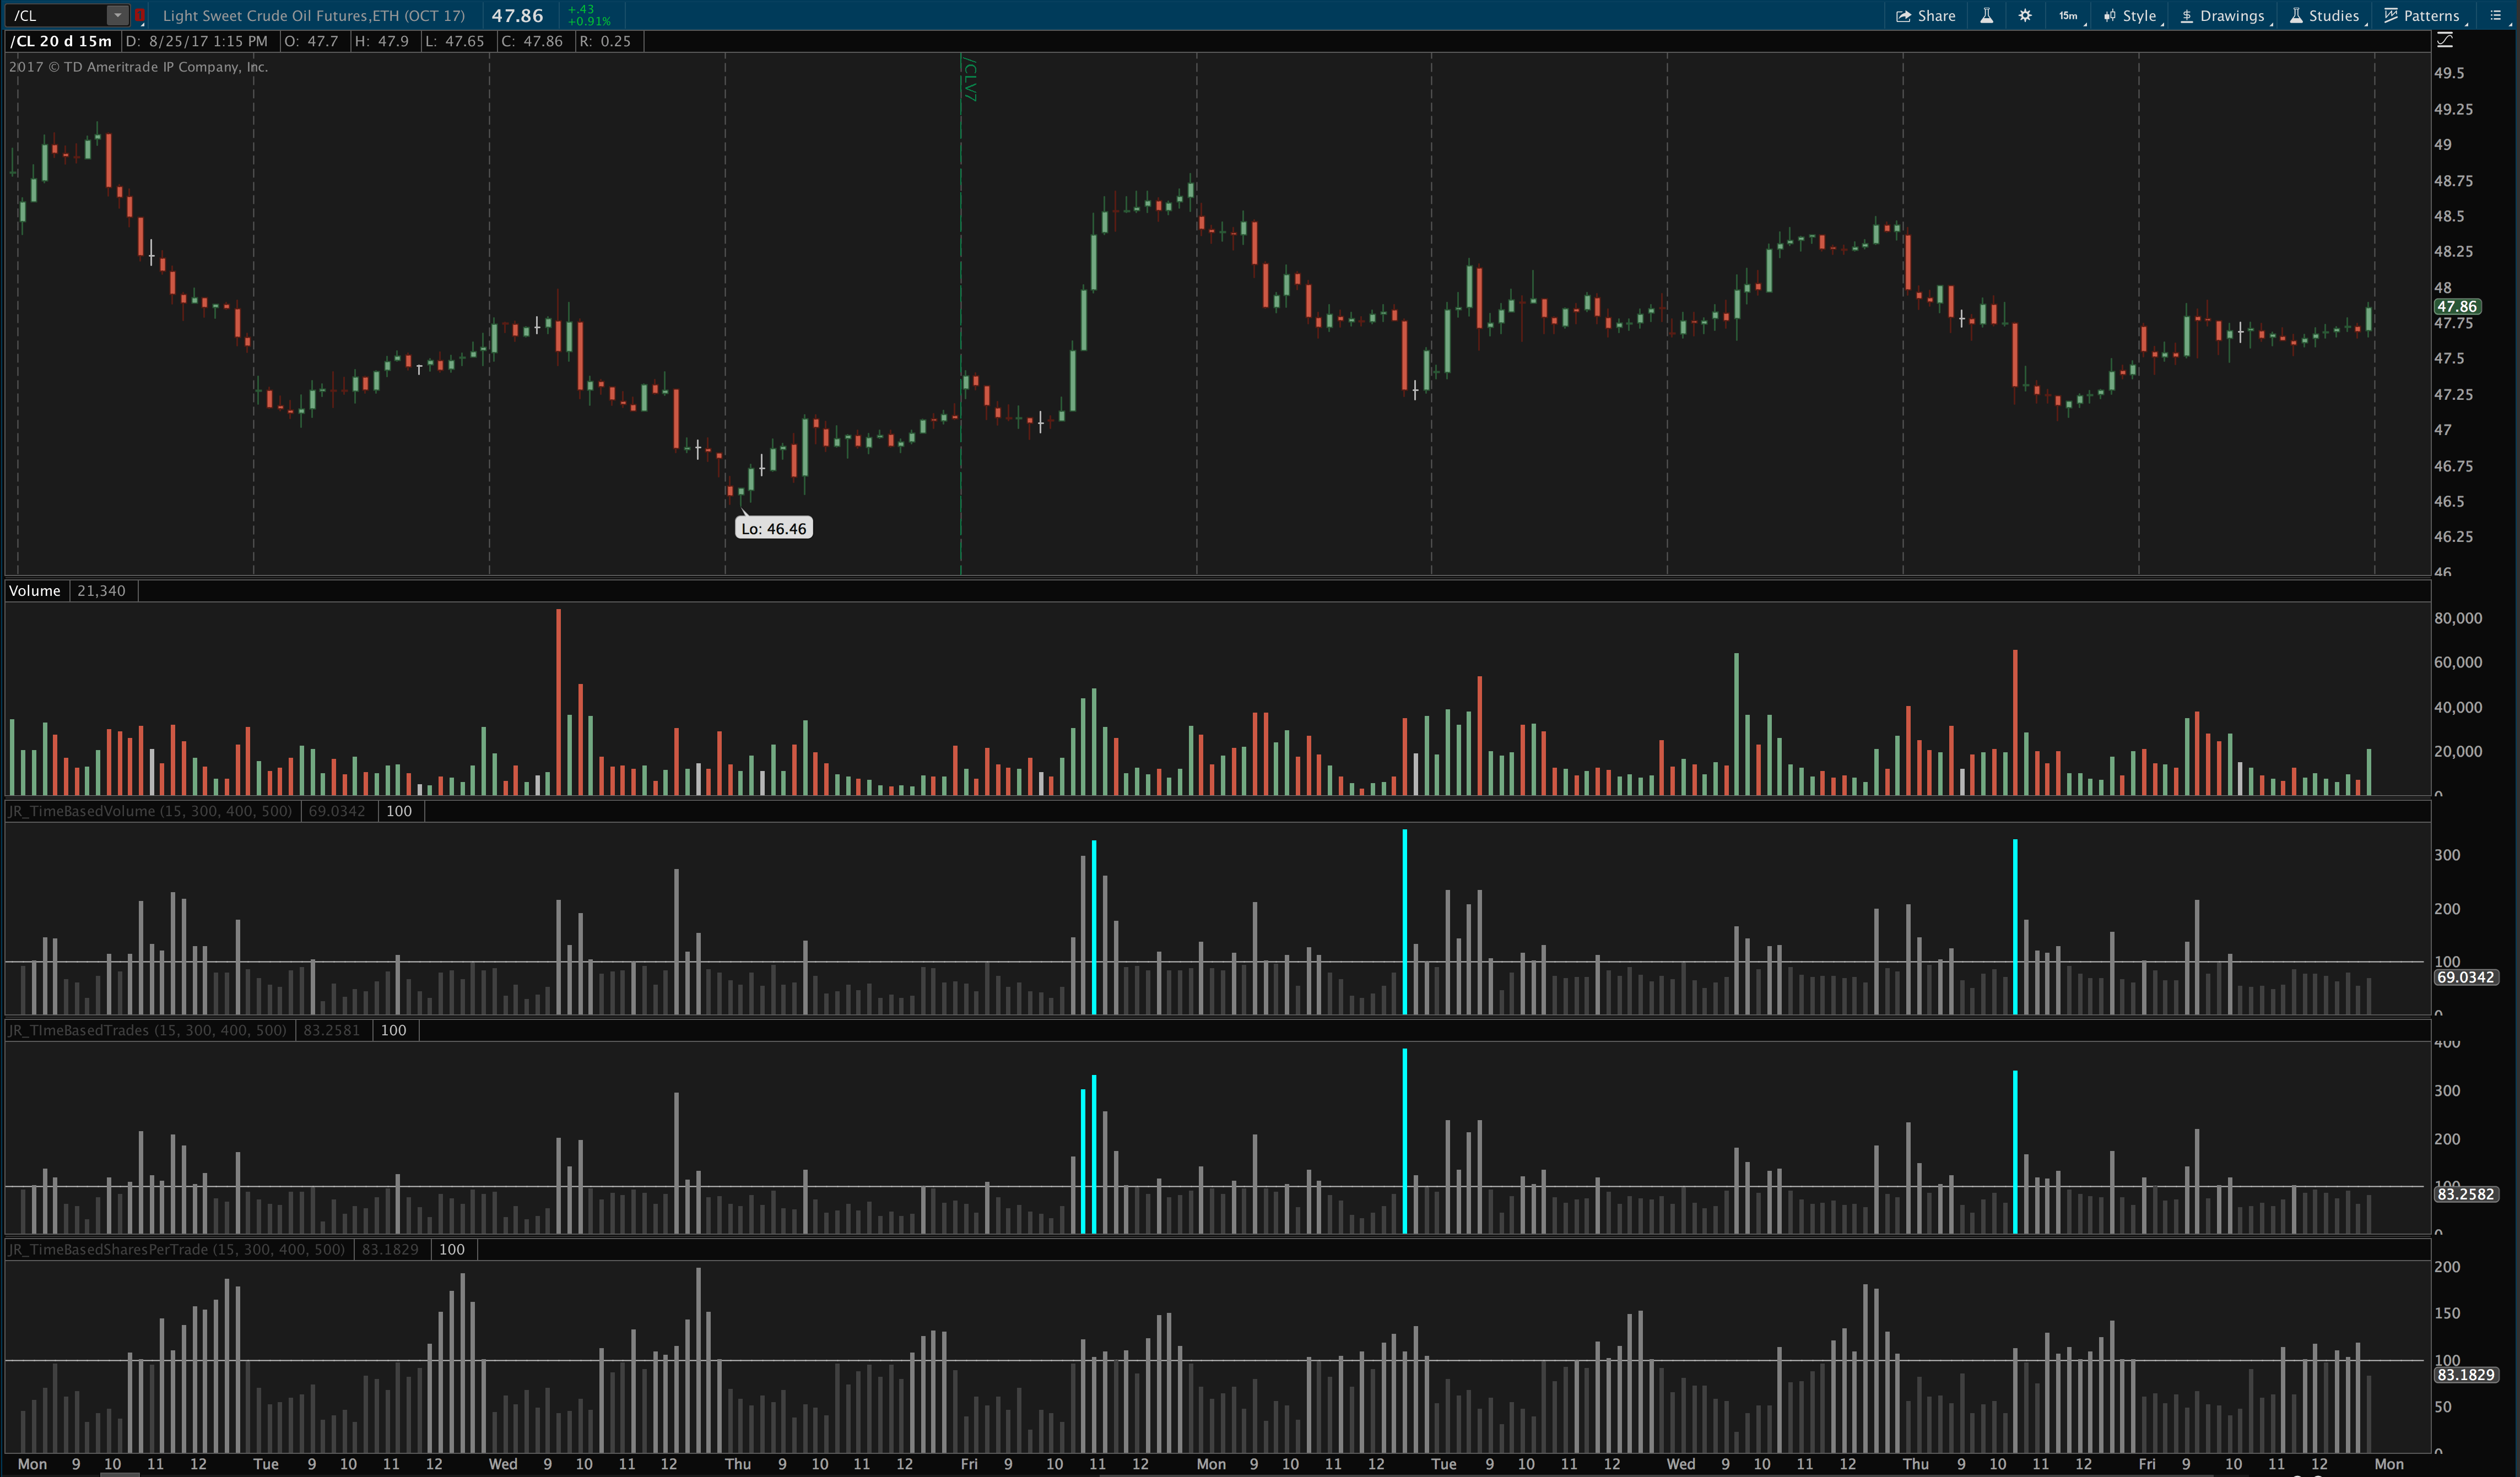
Task: Click the price axis curve icon
Action: (x=2445, y=40)
